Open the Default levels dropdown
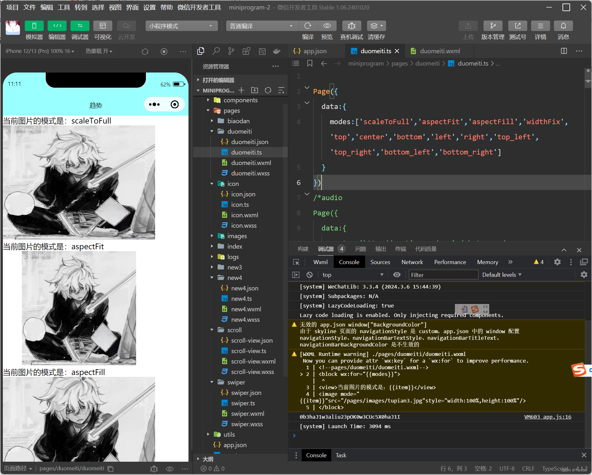The height and width of the screenshot is (475, 592). pyautogui.click(x=502, y=275)
